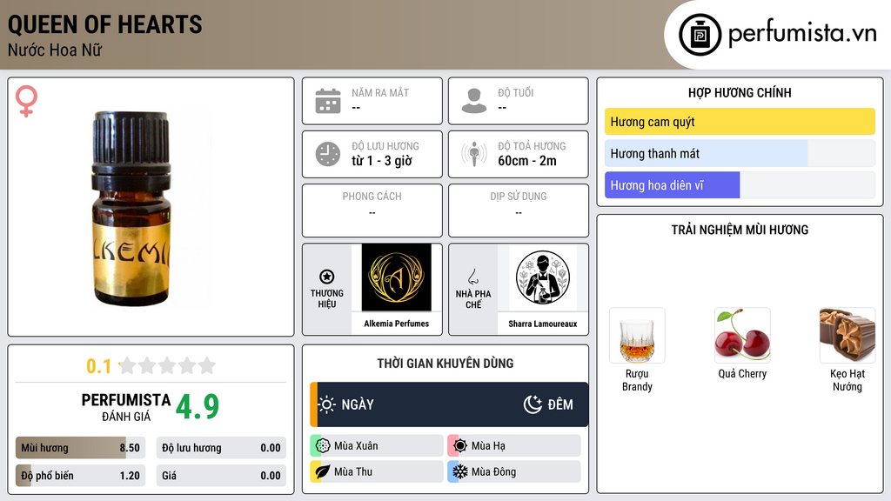Click the flower icon for Mùa Xuân
891x501 pixels.
(x=323, y=446)
